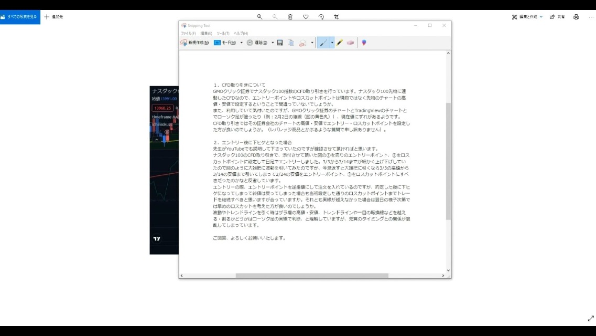Select the yellow highlighter tool
Viewport: 596px width, 336px height.
[x=340, y=43]
